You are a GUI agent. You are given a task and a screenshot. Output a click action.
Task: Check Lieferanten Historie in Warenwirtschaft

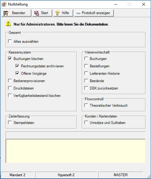86,73
